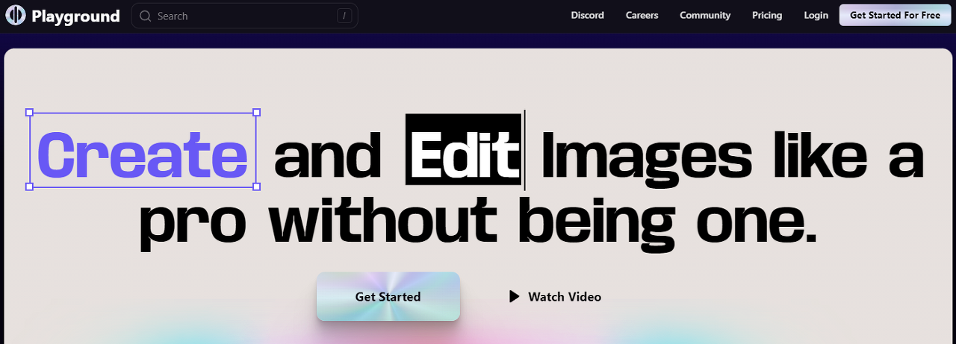Image resolution: width=956 pixels, height=344 pixels.
Task: Click the headline text 'pro without being one.'
Action: pyautogui.click(x=478, y=224)
